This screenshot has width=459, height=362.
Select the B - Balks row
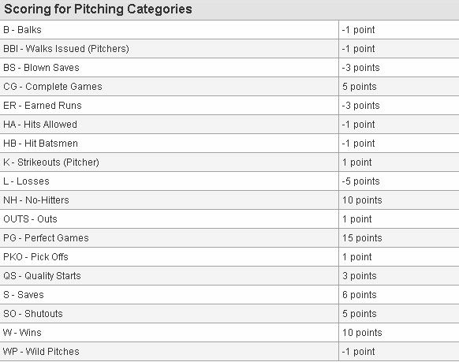tap(229, 30)
